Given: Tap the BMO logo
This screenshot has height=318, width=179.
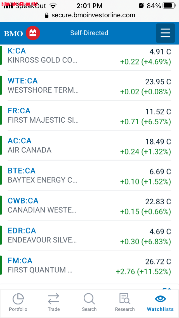Looking at the screenshot, I should [22, 33].
